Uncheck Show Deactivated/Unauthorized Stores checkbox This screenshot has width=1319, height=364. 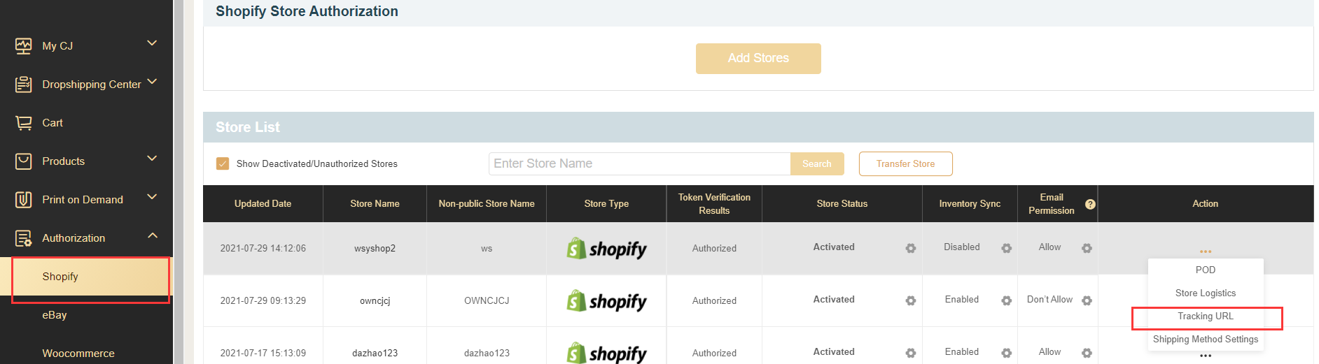pos(223,163)
